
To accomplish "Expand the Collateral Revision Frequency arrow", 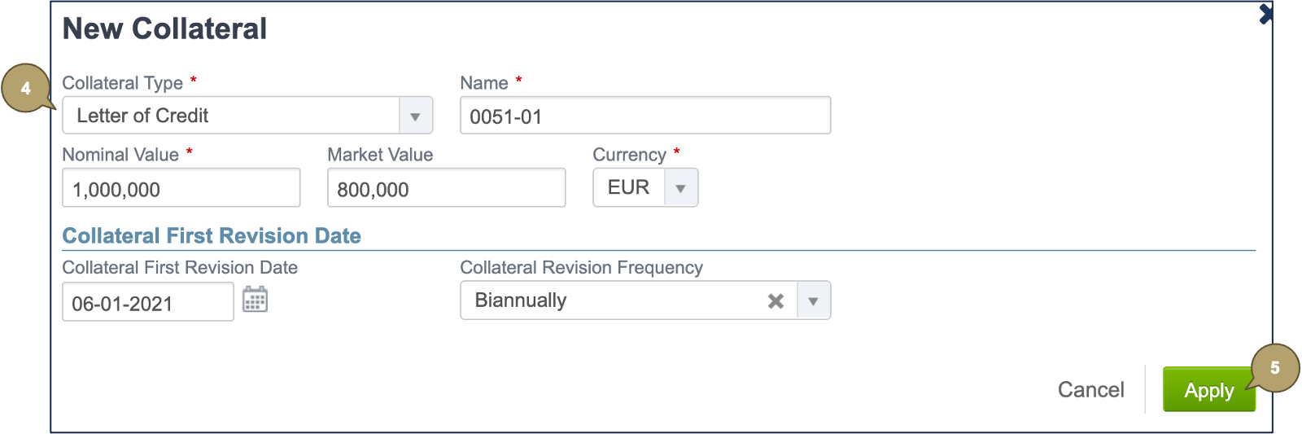I will click(813, 301).
